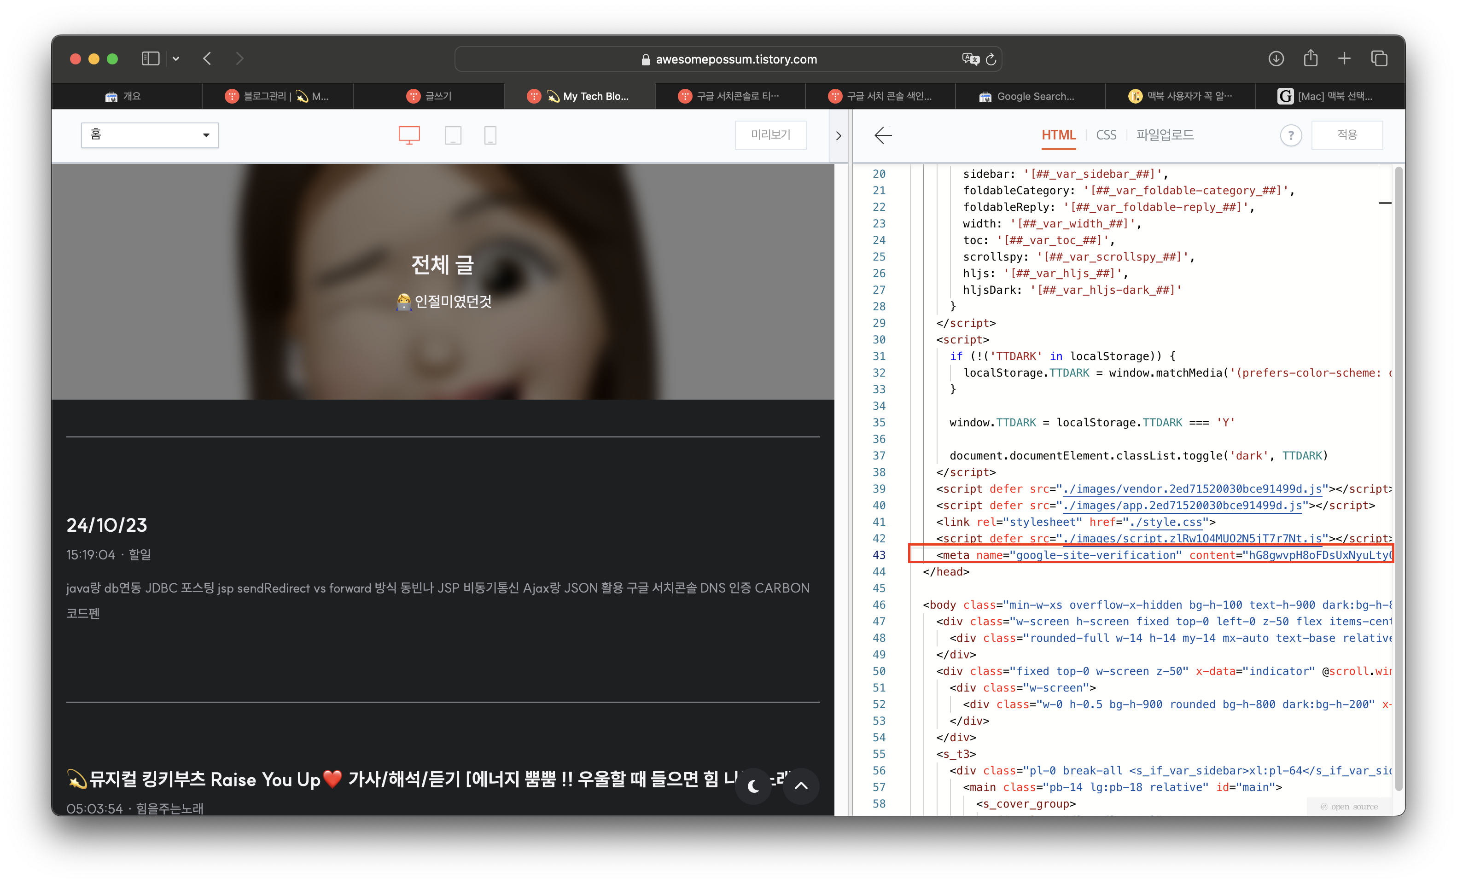Click back arrow in editor panel
1457x884 pixels.
pyautogui.click(x=883, y=135)
